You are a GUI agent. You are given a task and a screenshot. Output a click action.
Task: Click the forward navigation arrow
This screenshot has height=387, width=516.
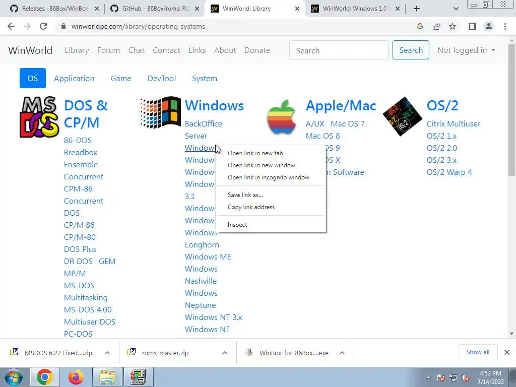point(27,26)
